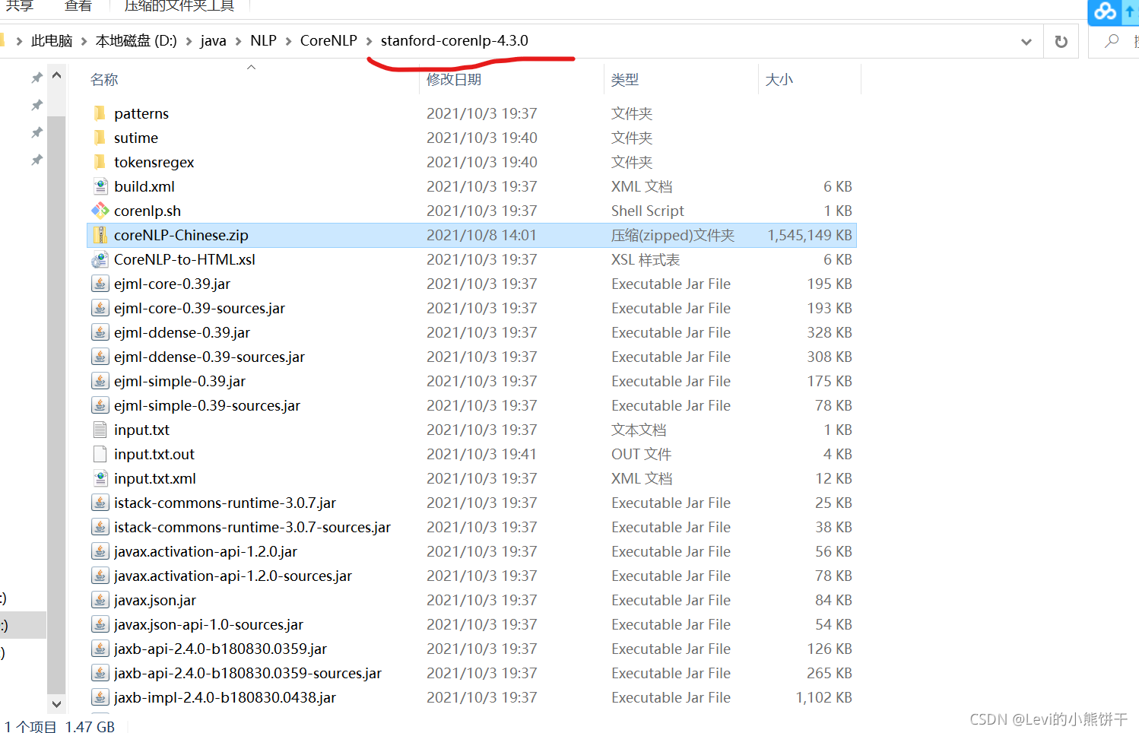Click the third quick access pin icon

pyautogui.click(x=36, y=132)
